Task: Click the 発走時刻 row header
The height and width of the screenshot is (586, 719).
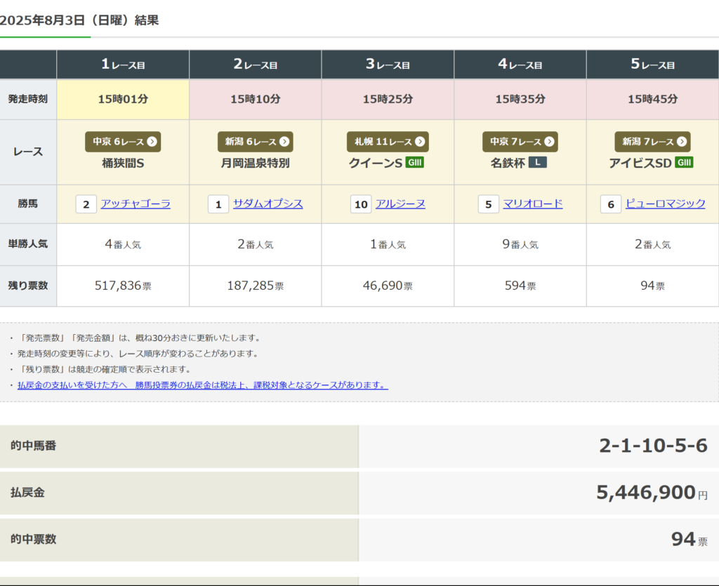Action: point(28,99)
